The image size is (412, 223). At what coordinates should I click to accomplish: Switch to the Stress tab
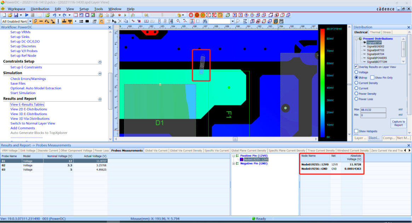[387, 32]
